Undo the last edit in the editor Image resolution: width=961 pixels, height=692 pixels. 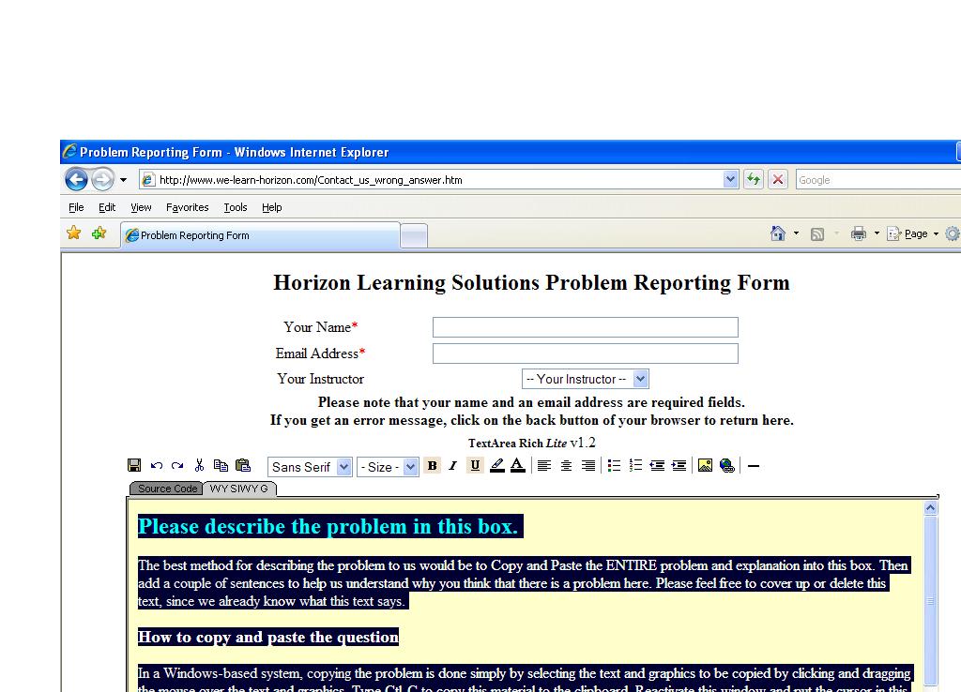[x=157, y=465]
